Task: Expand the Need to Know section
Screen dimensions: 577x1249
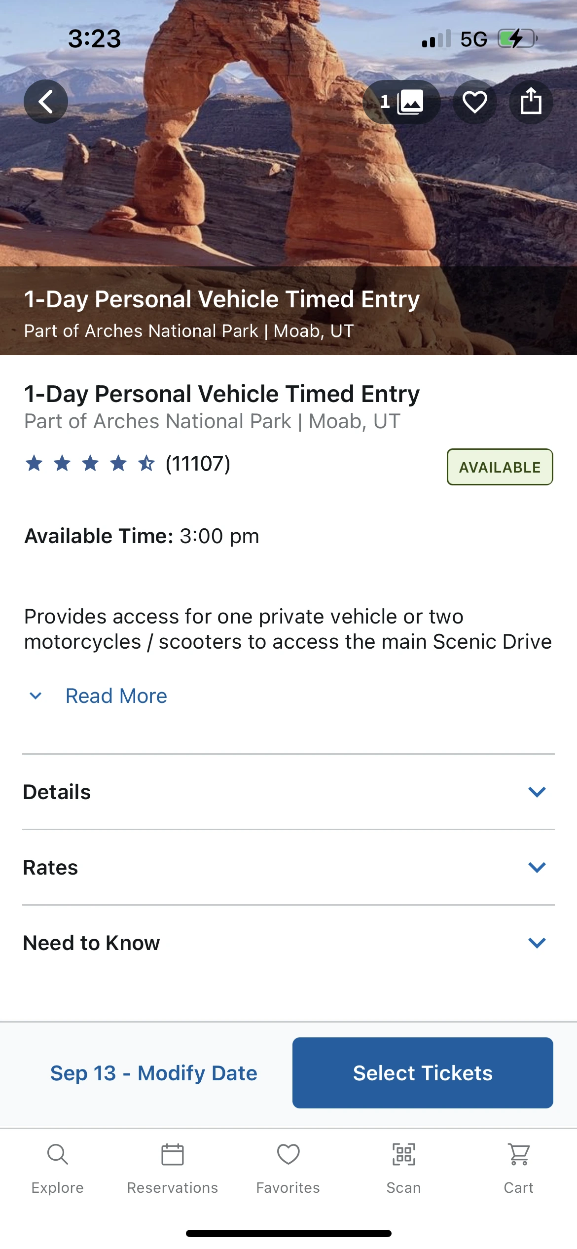Action: 288,943
